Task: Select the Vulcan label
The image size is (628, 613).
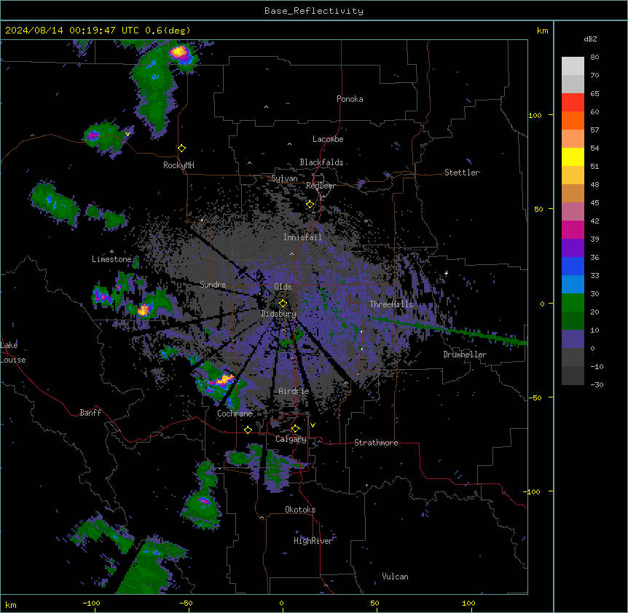Action: pos(396,577)
